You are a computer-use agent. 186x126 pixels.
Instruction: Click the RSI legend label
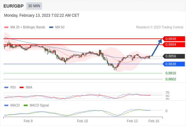tap(13, 88)
